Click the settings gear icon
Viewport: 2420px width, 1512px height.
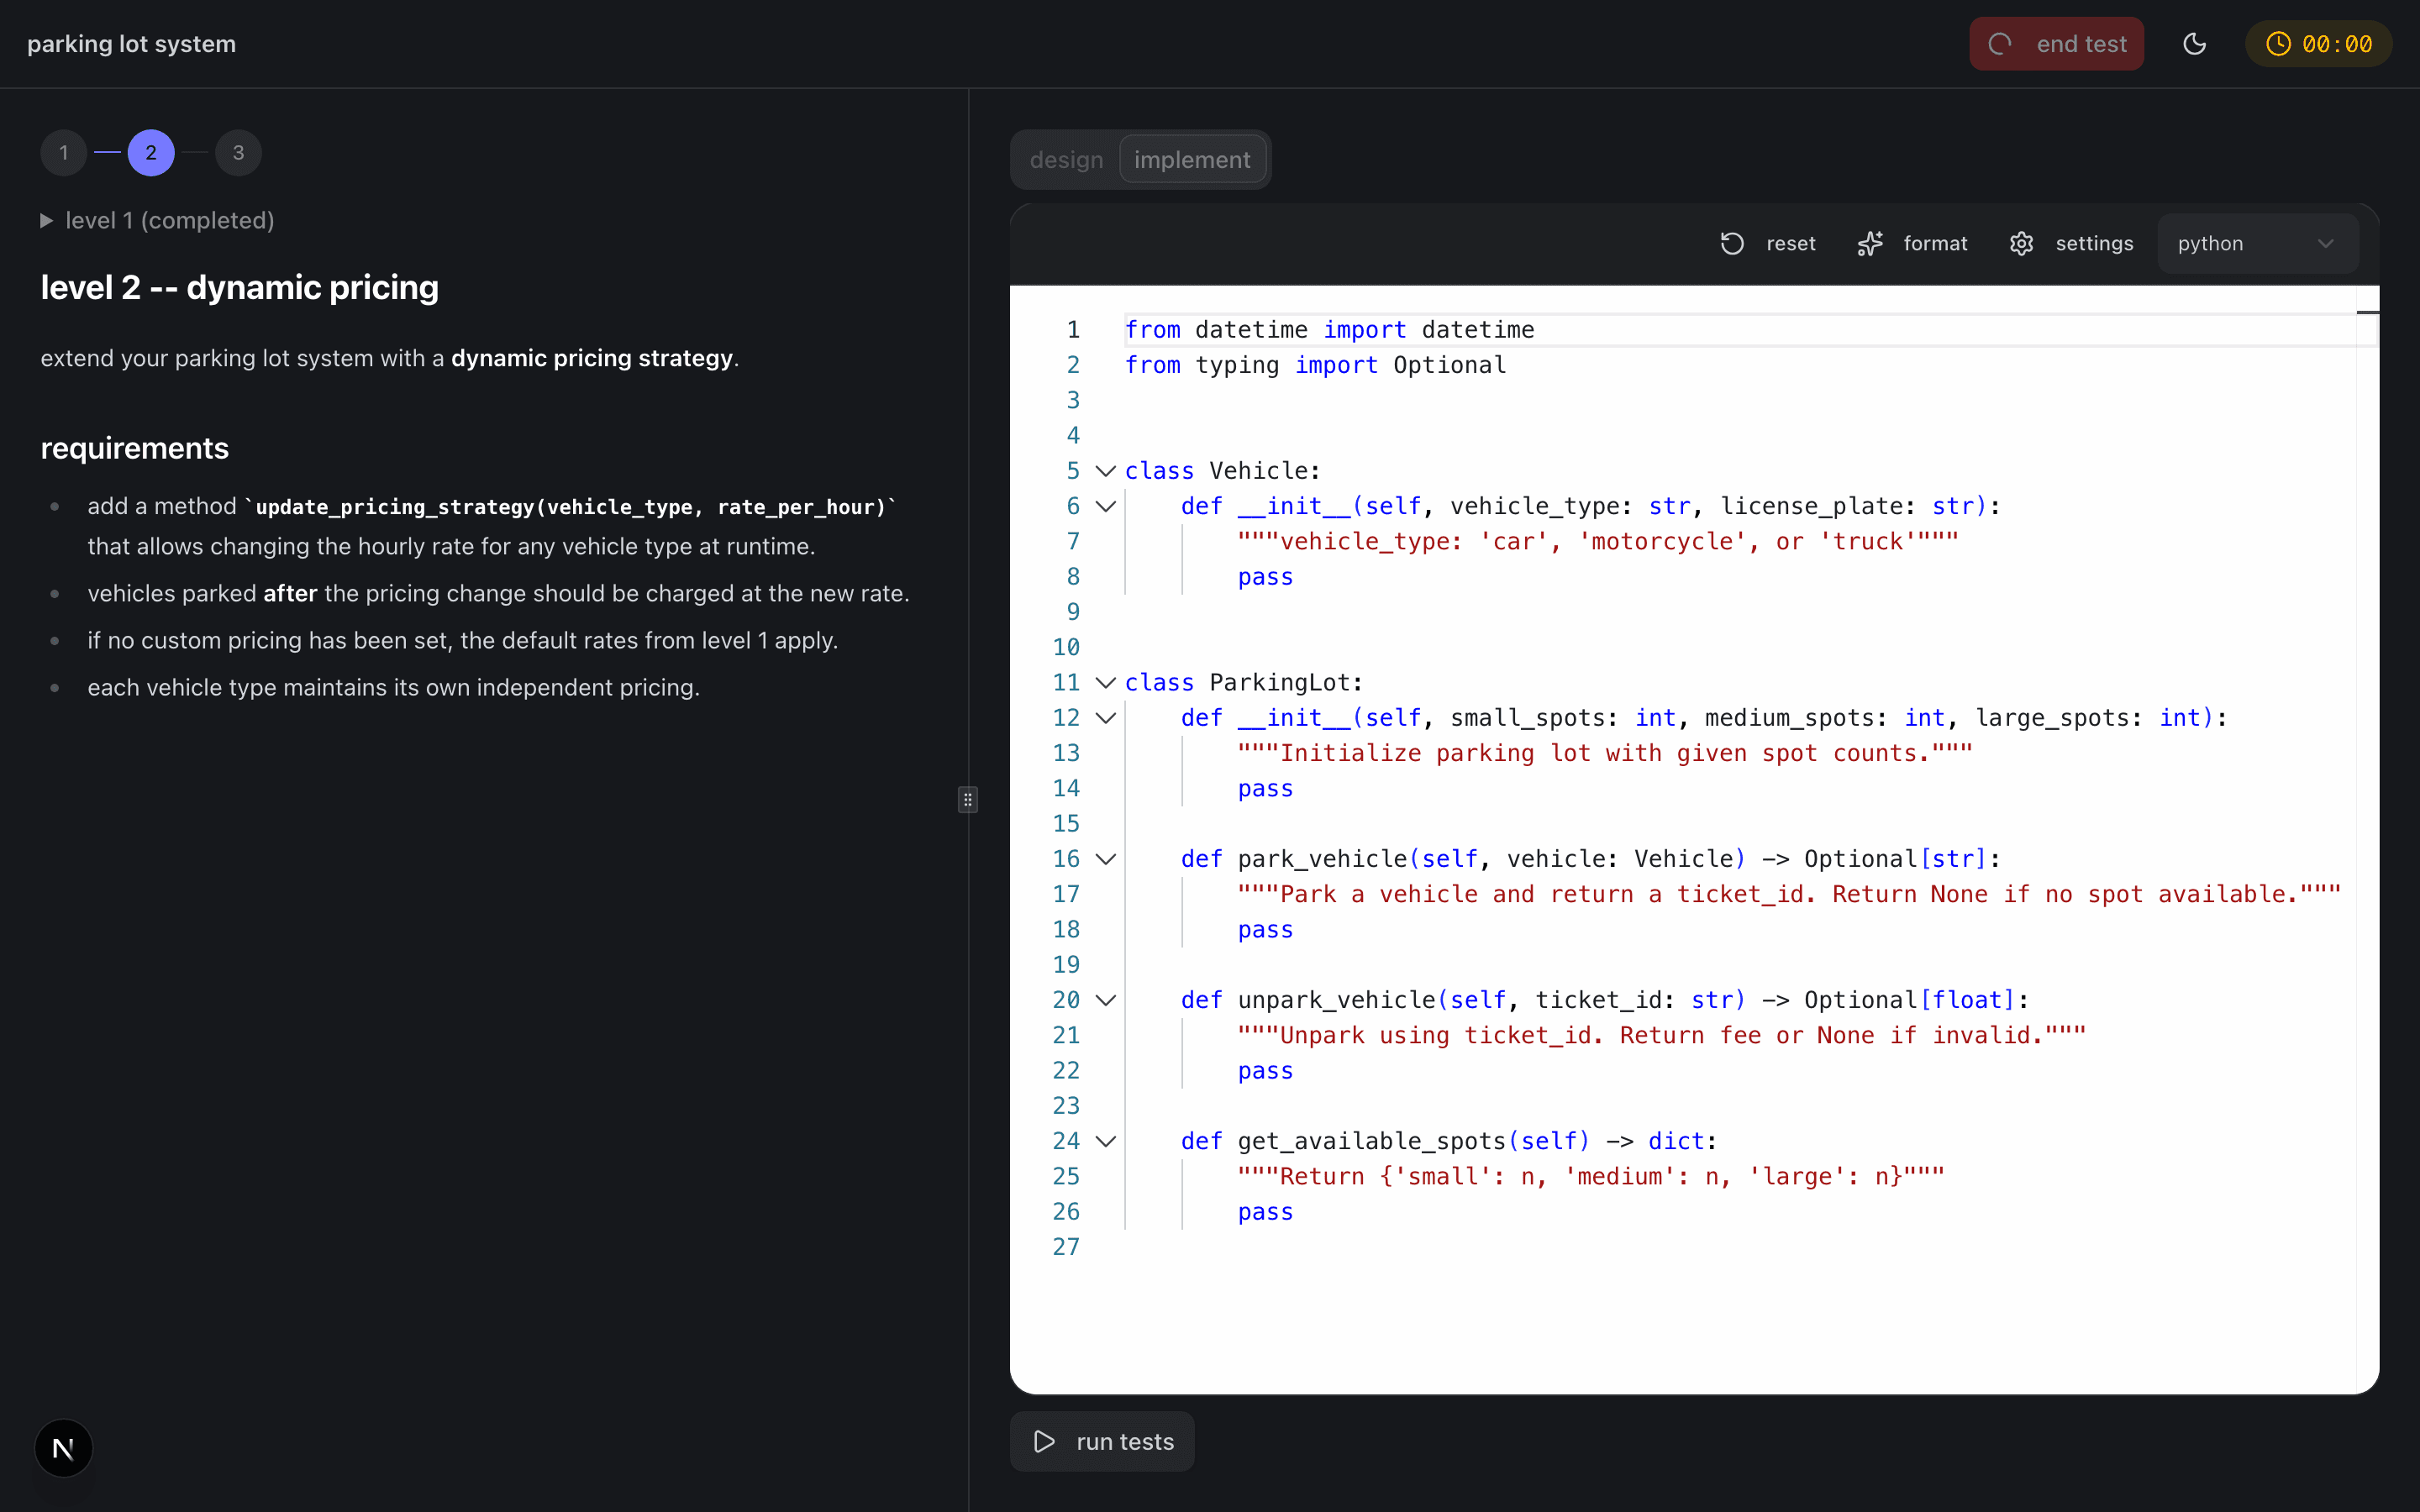coord(2021,244)
